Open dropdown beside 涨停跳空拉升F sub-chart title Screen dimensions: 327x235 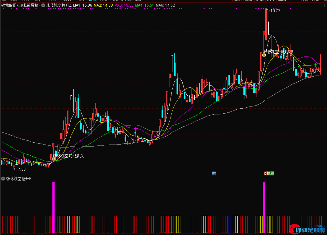3,179
